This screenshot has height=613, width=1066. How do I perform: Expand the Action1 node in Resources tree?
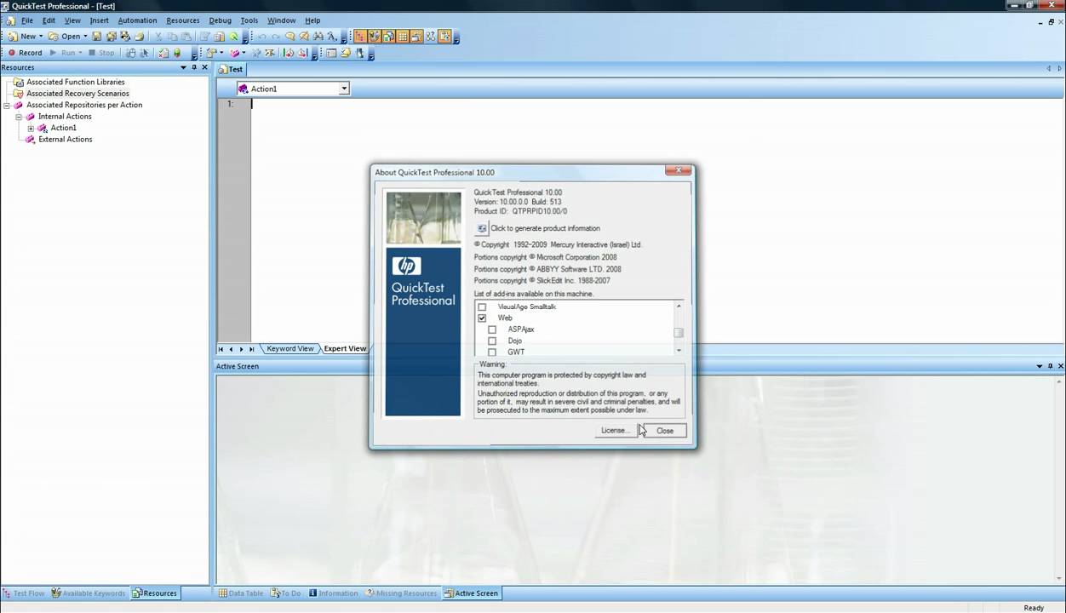pos(31,129)
